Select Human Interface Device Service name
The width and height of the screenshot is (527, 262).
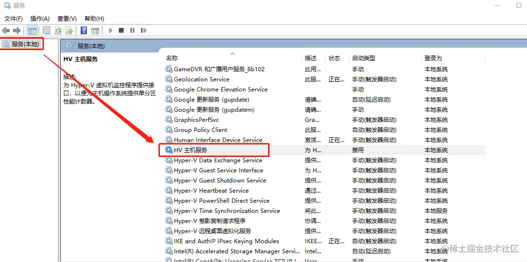218,140
